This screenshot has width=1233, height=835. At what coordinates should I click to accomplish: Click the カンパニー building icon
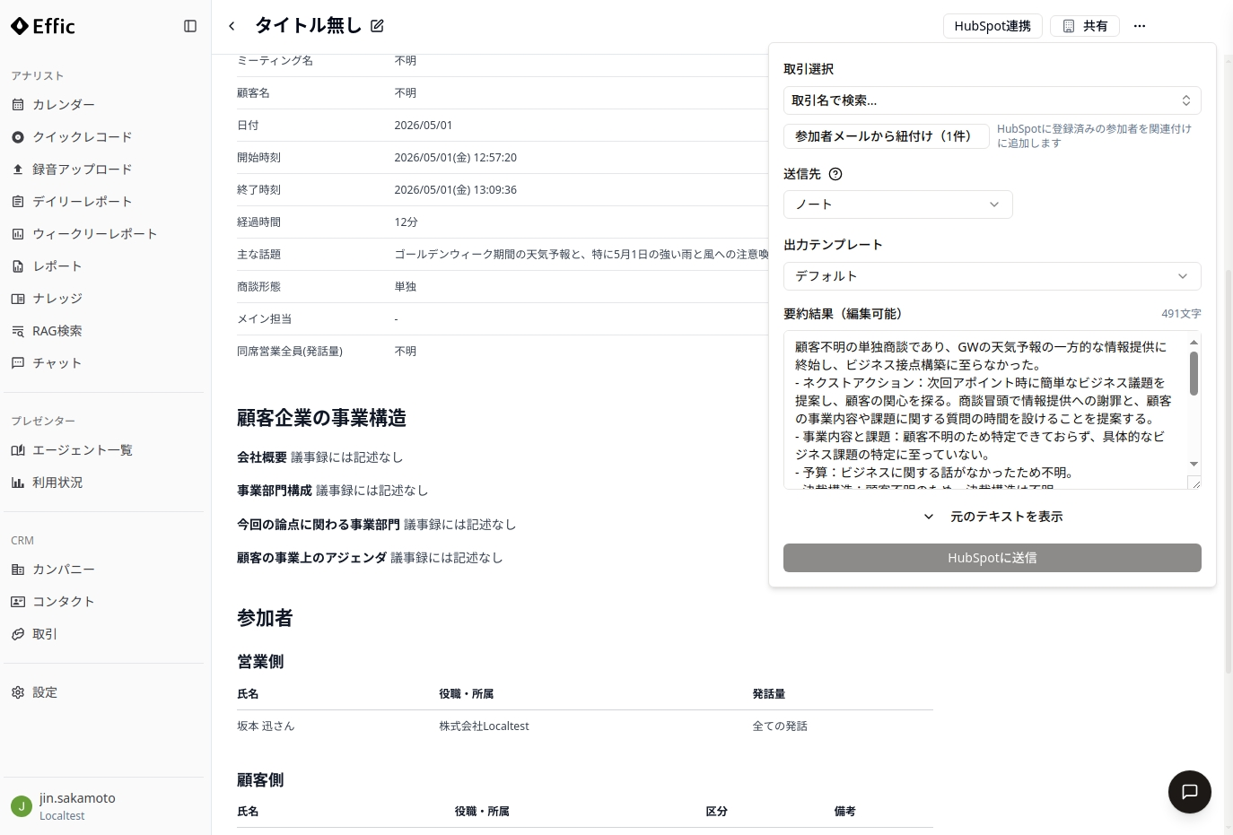[18, 570]
